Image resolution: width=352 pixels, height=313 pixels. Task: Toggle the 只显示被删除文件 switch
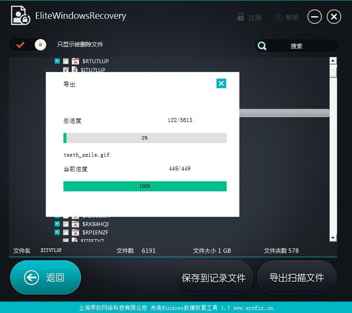click(28, 45)
